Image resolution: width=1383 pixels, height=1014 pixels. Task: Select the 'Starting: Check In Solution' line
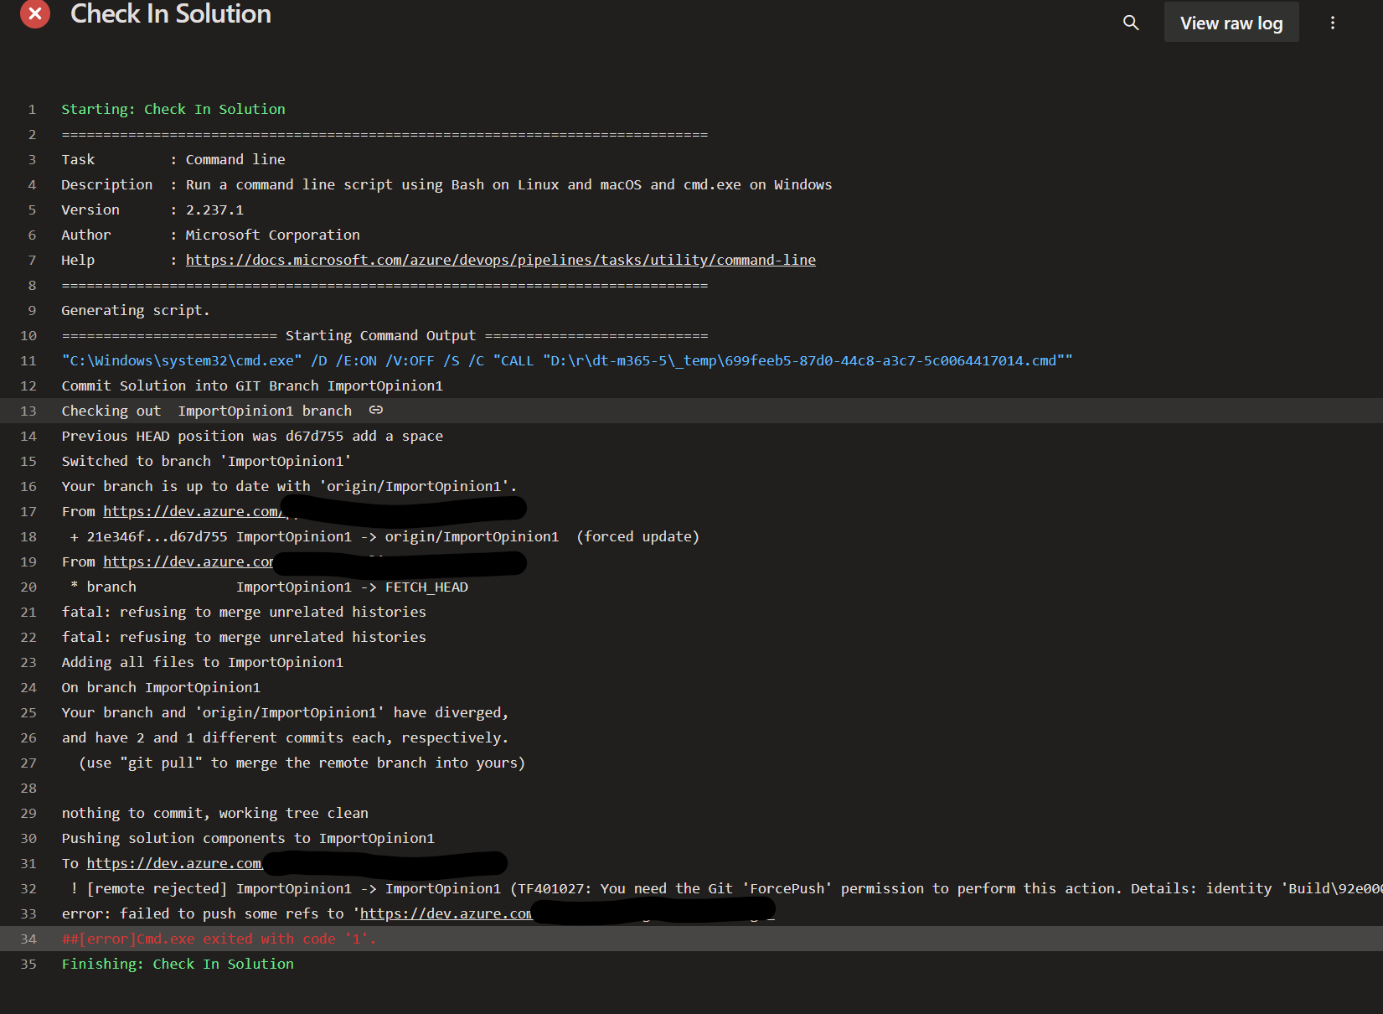173,109
